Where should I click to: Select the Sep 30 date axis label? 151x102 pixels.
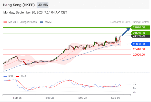click(115, 98)
